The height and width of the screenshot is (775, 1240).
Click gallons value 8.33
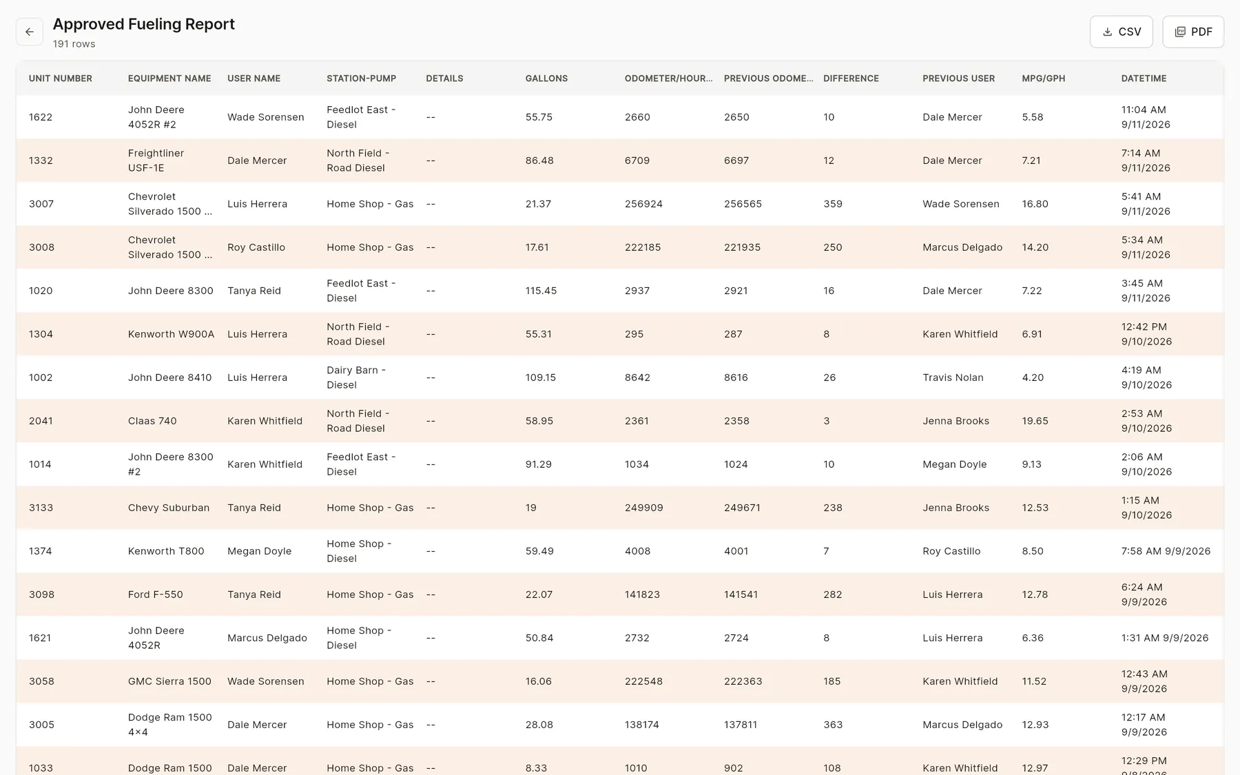click(536, 768)
